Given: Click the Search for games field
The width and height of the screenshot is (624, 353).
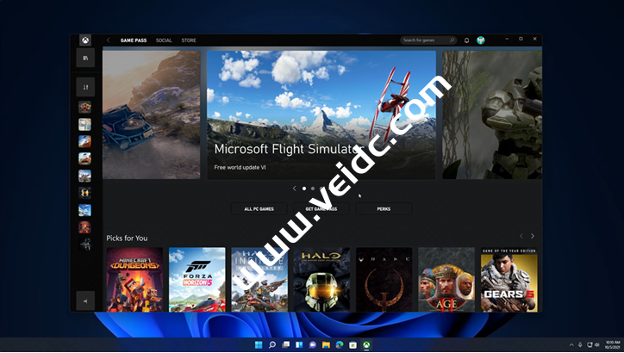Looking at the screenshot, I should [428, 40].
